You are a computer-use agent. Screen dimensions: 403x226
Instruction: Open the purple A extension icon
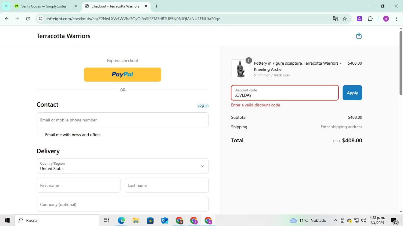coord(359,19)
